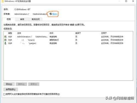The image size is (137, 103).
Task: Click the C:\$Windows.~BT name path text
Action: (23, 9)
